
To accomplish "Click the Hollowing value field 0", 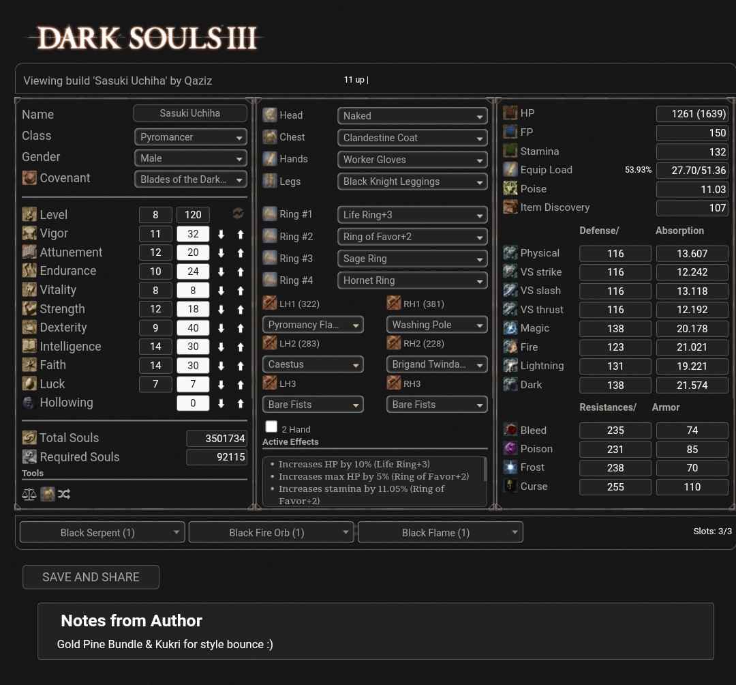I will [193, 403].
